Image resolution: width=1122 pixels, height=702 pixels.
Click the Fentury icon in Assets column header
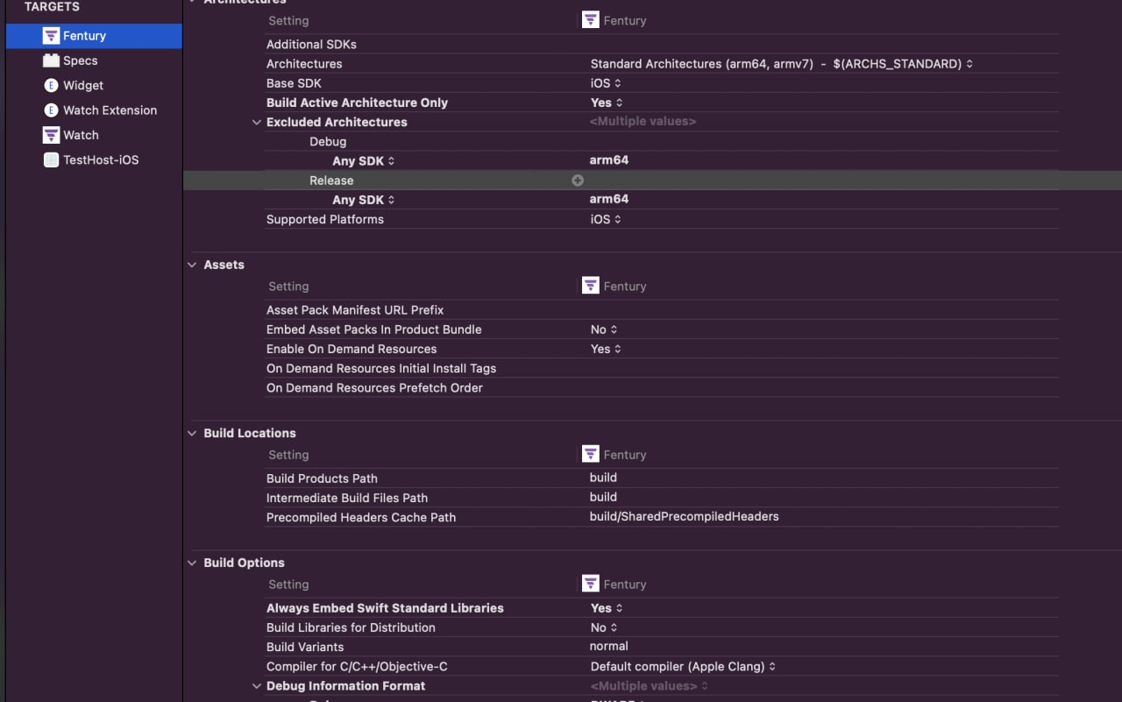[591, 286]
